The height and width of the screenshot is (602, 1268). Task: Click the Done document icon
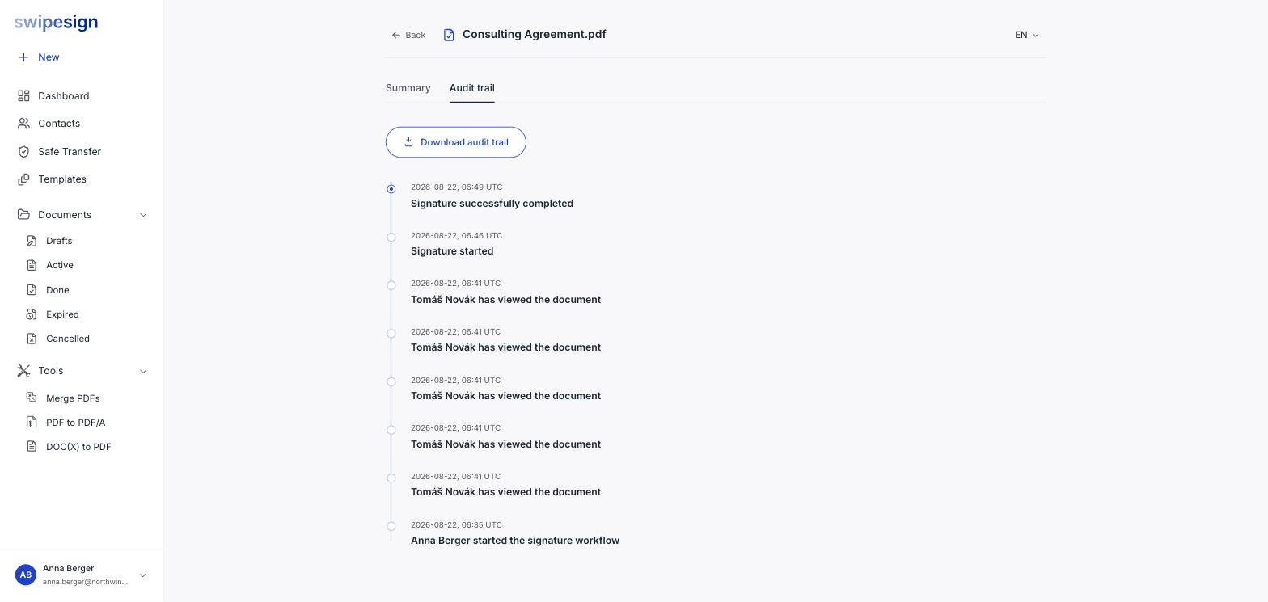tap(32, 290)
